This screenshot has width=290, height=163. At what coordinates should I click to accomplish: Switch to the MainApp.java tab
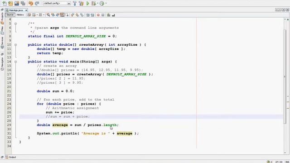point(16,10)
